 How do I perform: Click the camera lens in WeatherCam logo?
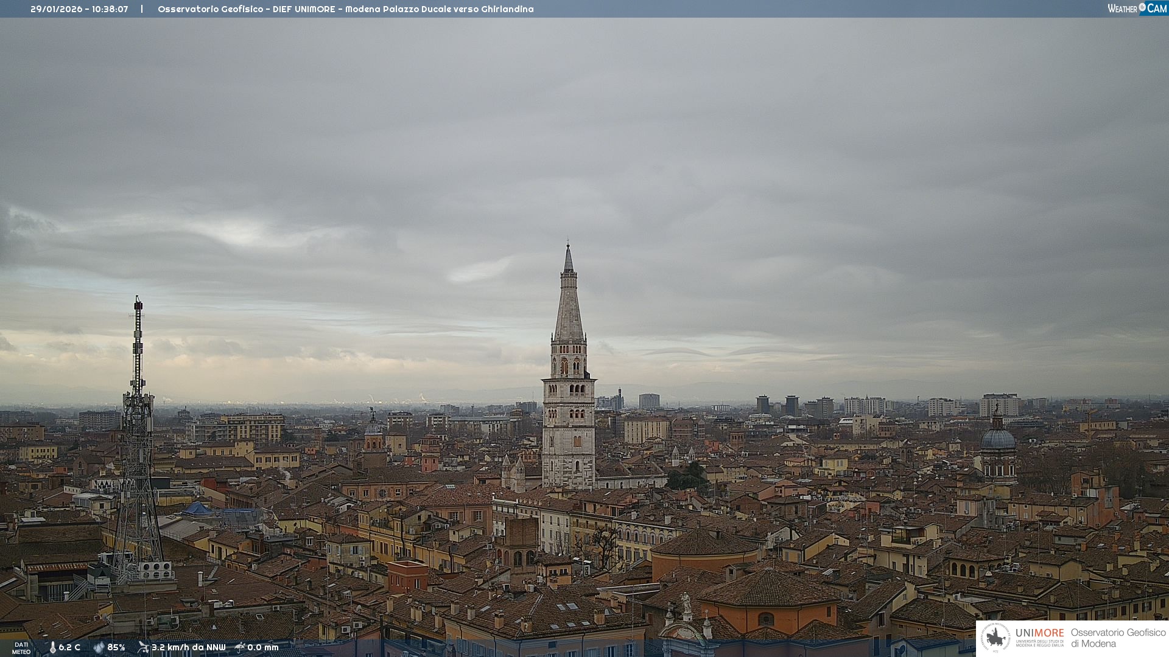point(1142,7)
